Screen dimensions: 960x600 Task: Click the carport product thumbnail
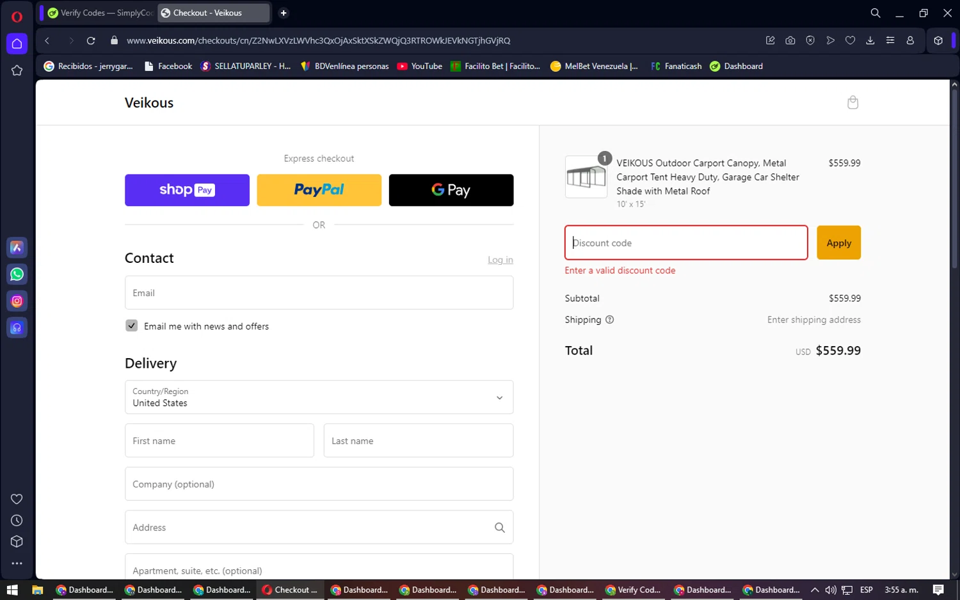586,177
